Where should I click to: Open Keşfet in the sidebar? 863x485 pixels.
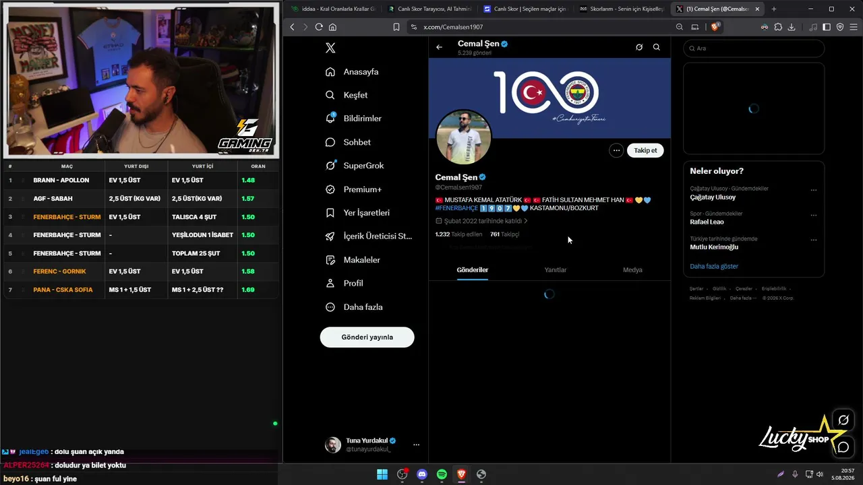[347, 95]
